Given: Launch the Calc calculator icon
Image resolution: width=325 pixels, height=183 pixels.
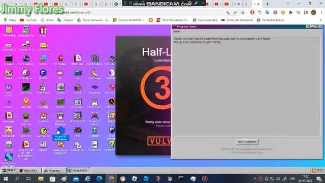Looking at the screenshot, I should pyautogui.click(x=78, y=75).
